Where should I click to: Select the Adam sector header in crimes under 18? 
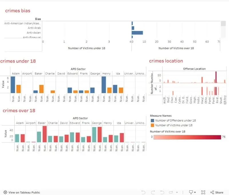coord(16,73)
